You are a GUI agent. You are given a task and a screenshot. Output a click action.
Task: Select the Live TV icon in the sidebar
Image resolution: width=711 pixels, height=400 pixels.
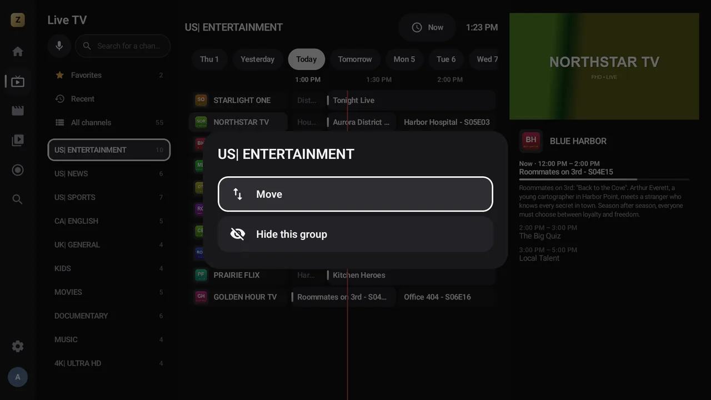point(18,82)
